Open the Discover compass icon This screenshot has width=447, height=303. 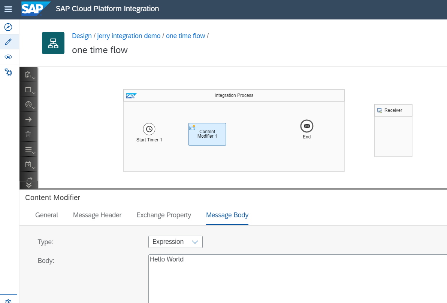point(8,27)
